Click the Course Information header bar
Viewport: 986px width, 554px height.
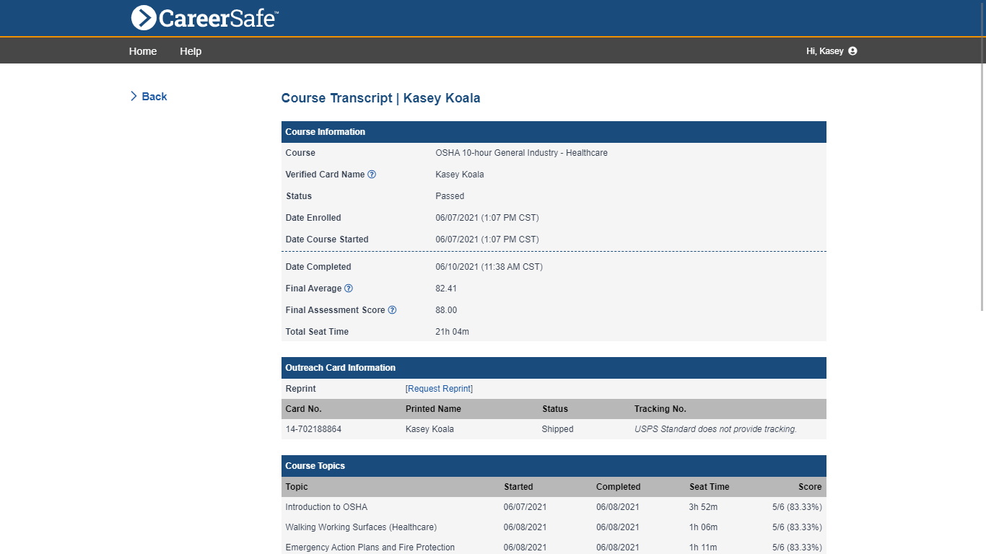(325, 131)
